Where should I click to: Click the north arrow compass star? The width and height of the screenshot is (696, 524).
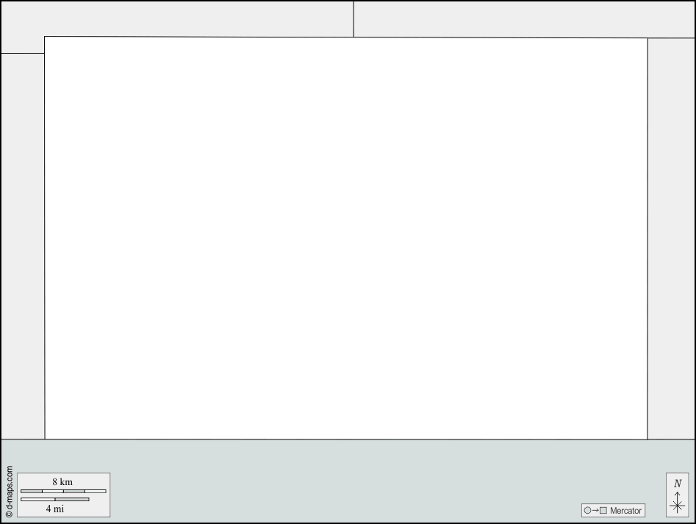click(678, 506)
